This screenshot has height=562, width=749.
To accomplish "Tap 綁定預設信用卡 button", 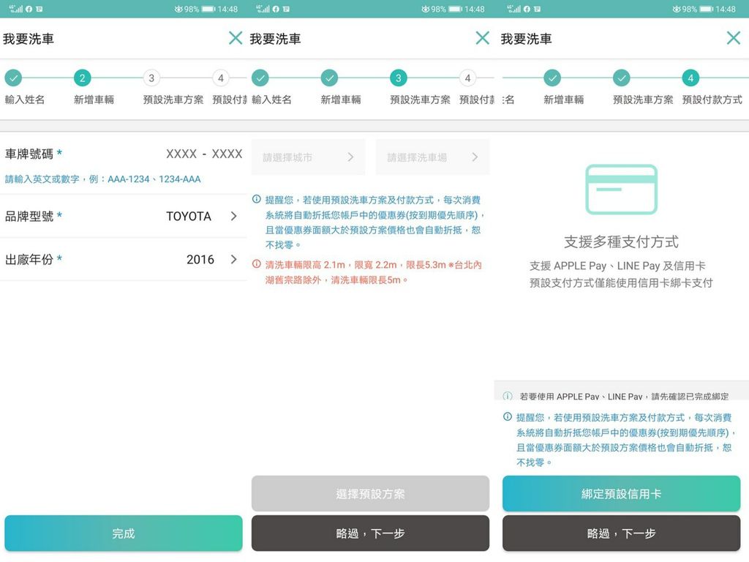I will (621, 494).
